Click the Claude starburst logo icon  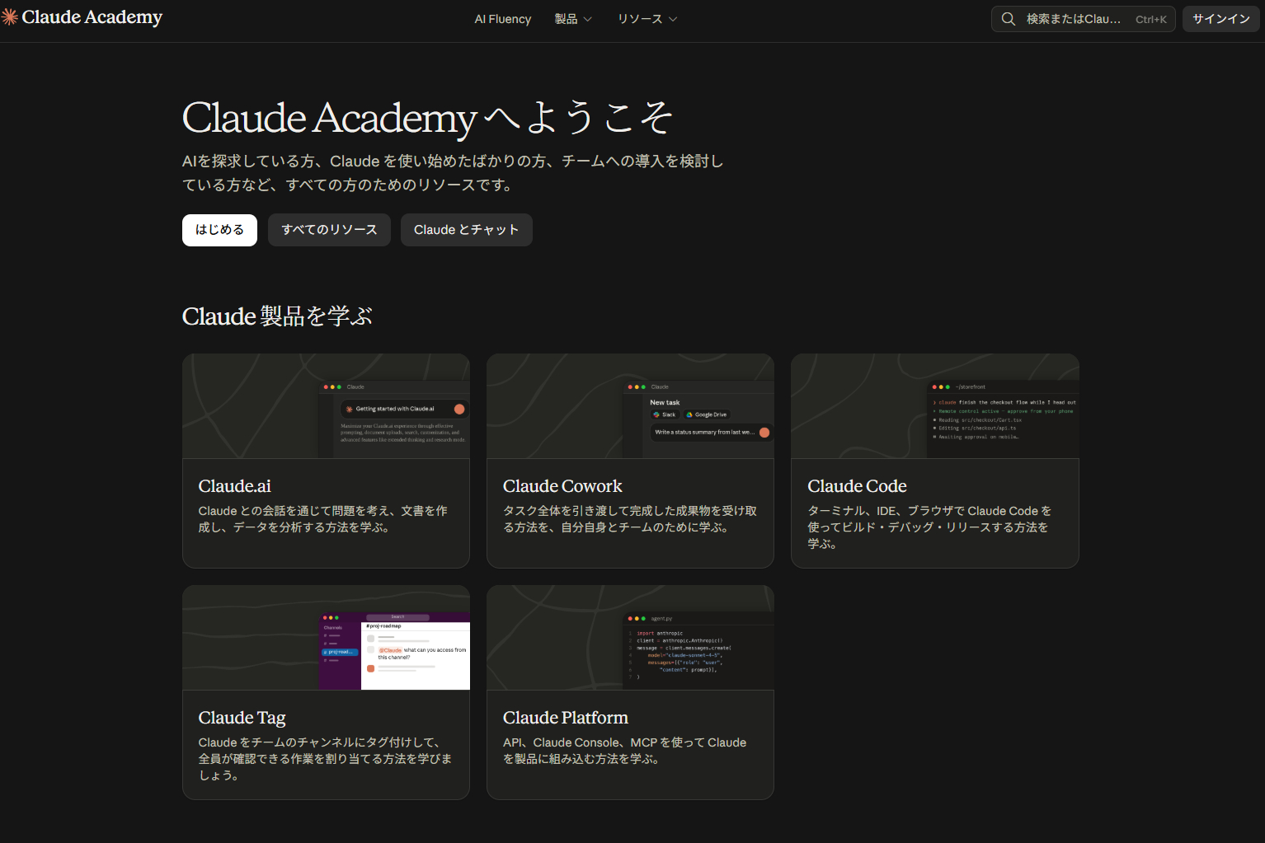click(10, 17)
